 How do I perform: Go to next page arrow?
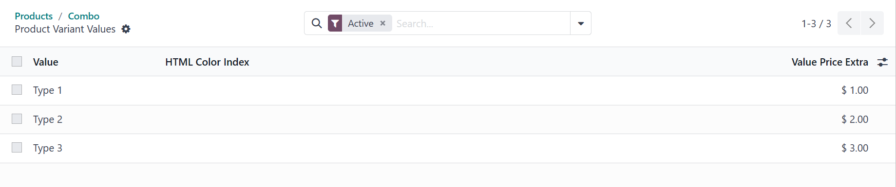tap(872, 23)
